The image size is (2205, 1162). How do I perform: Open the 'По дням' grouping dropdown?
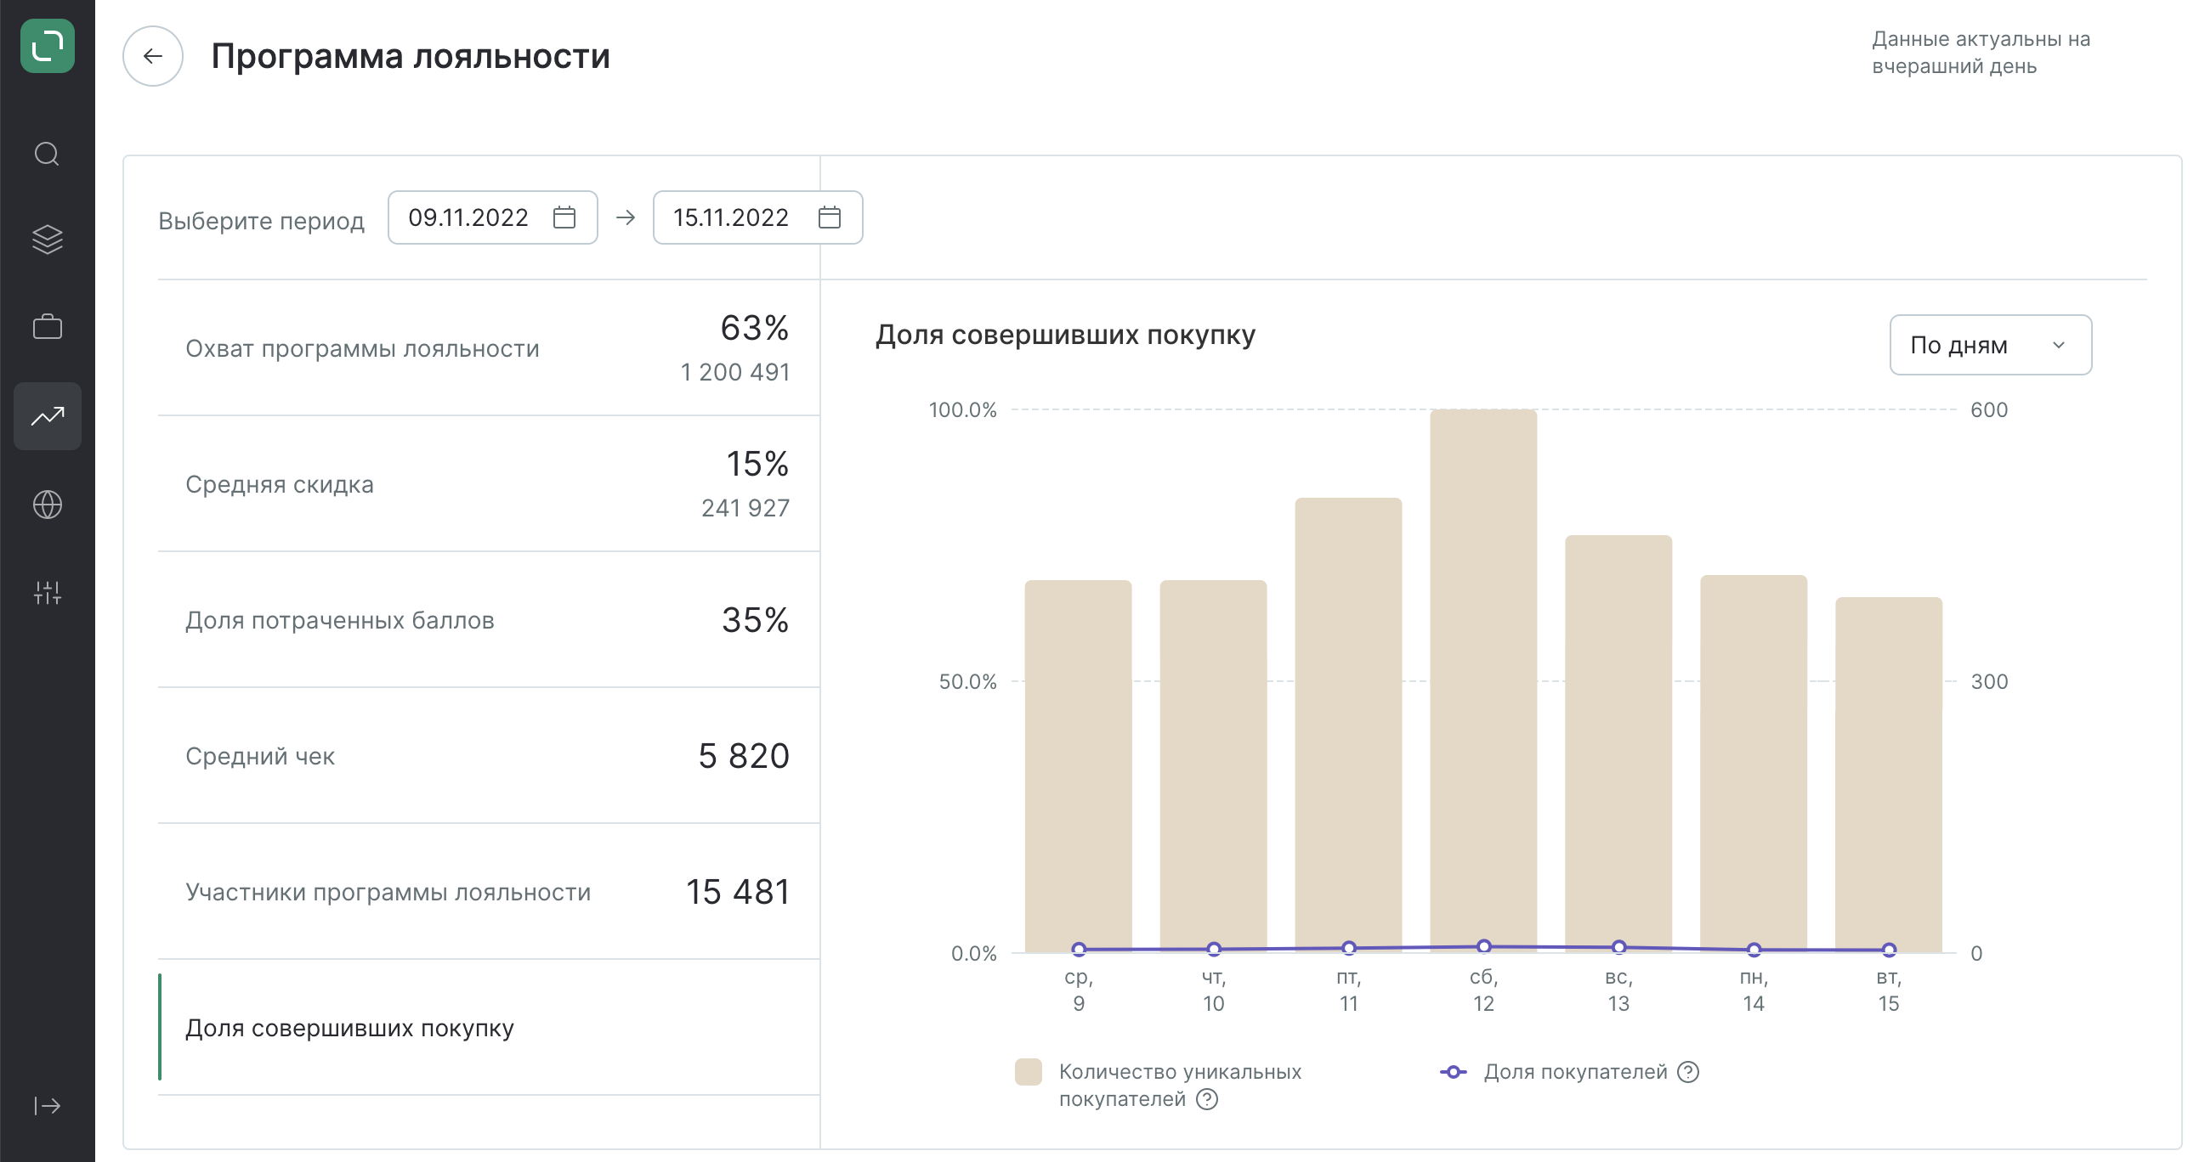(1990, 345)
